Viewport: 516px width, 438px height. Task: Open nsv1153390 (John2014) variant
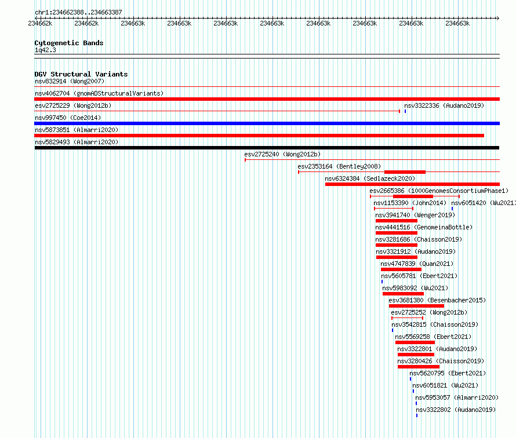point(410,203)
